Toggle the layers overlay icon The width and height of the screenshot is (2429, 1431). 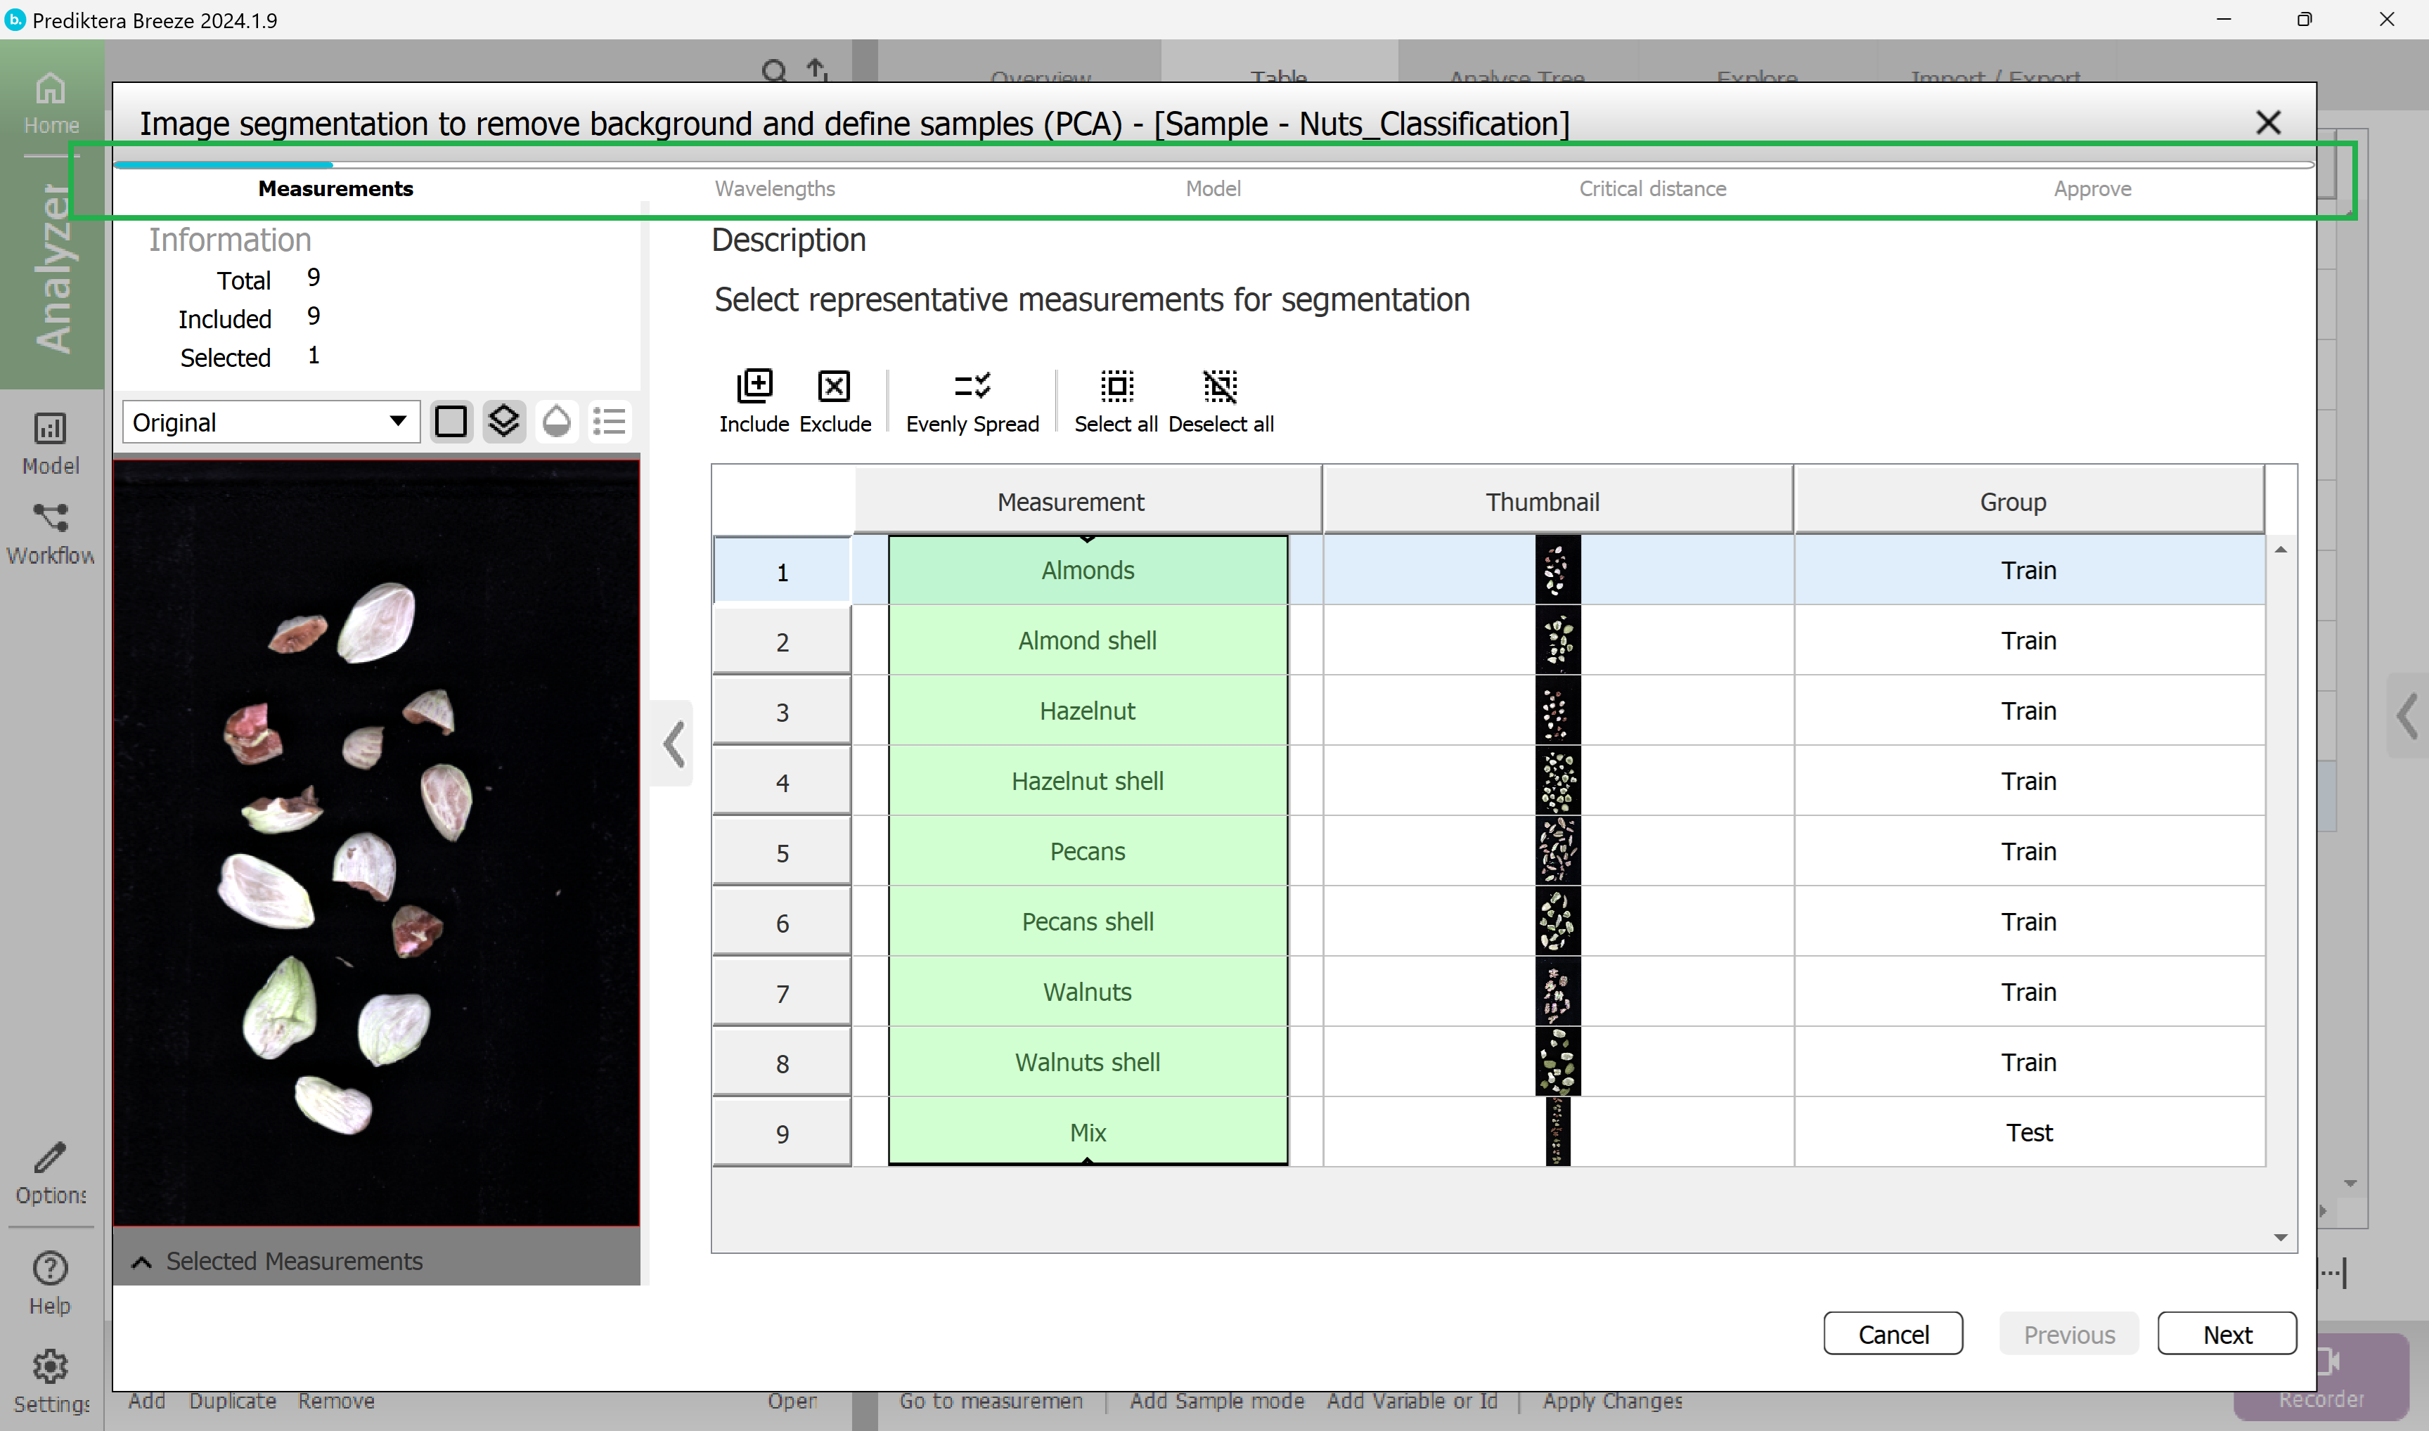point(503,422)
